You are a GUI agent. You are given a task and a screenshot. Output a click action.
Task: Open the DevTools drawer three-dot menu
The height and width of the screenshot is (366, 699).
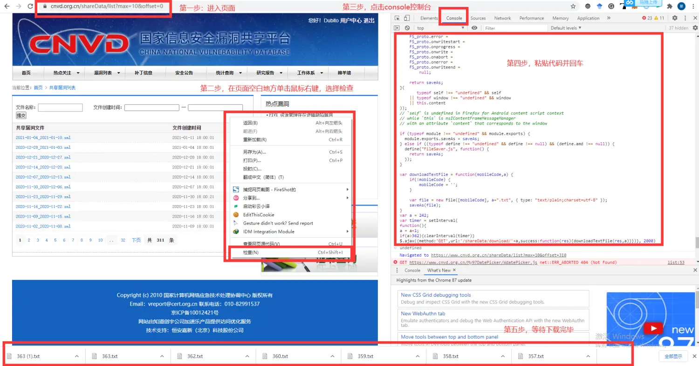[397, 270]
